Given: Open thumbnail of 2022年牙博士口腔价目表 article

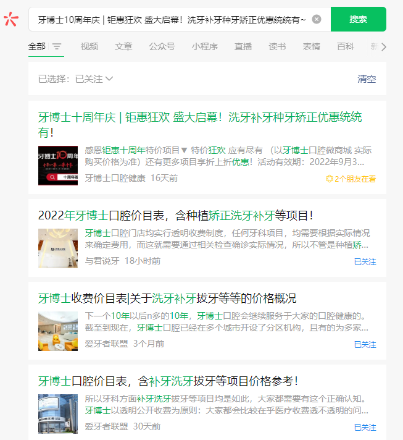Looking at the screenshot, I should pos(58,248).
